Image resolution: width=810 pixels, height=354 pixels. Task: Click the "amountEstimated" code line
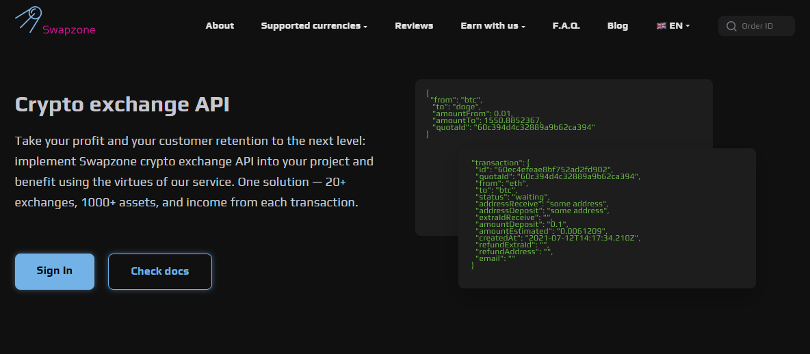coord(541,231)
